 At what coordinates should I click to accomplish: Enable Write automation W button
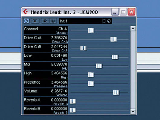[53, 21]
